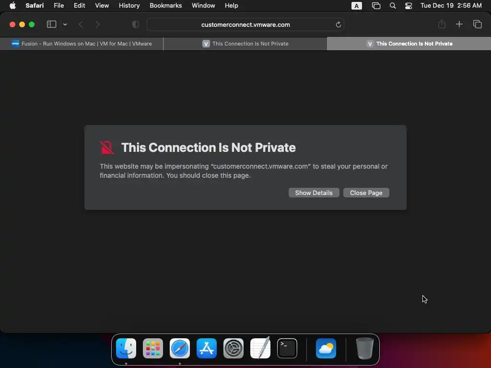Screen dimensions: 491x368
Task: Toggle the Safari sidebar button
Action: (x=51, y=24)
